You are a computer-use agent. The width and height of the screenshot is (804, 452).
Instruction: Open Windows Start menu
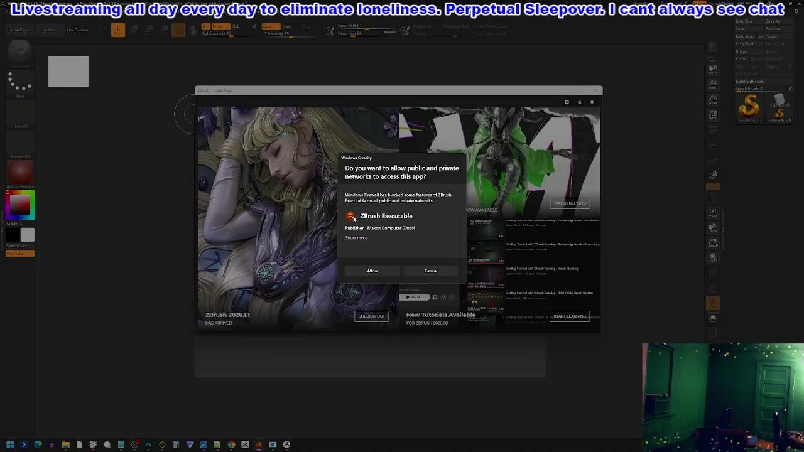point(10,444)
